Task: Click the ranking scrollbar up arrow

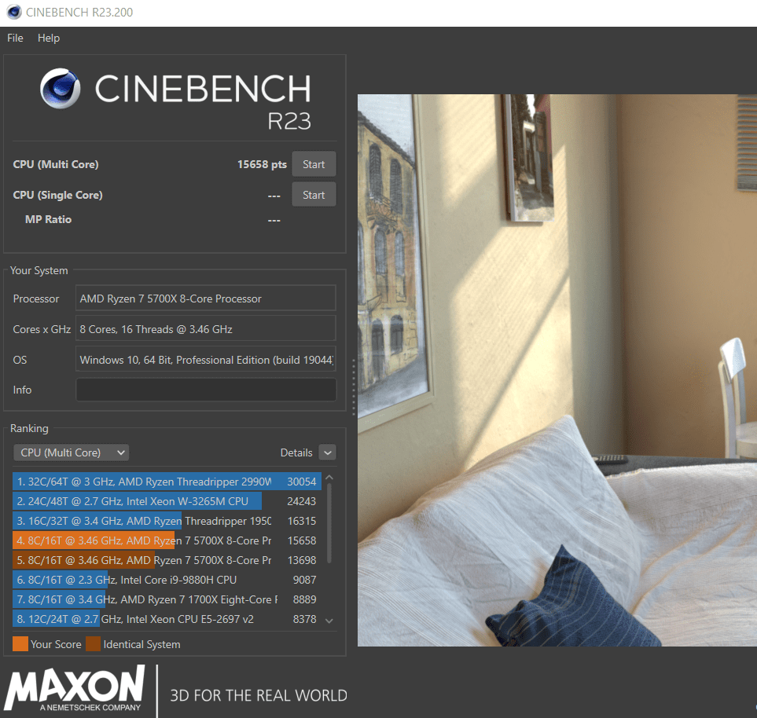Action: (329, 477)
